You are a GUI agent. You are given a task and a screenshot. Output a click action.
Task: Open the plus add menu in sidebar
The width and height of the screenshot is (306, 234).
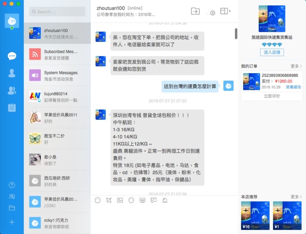12,222
